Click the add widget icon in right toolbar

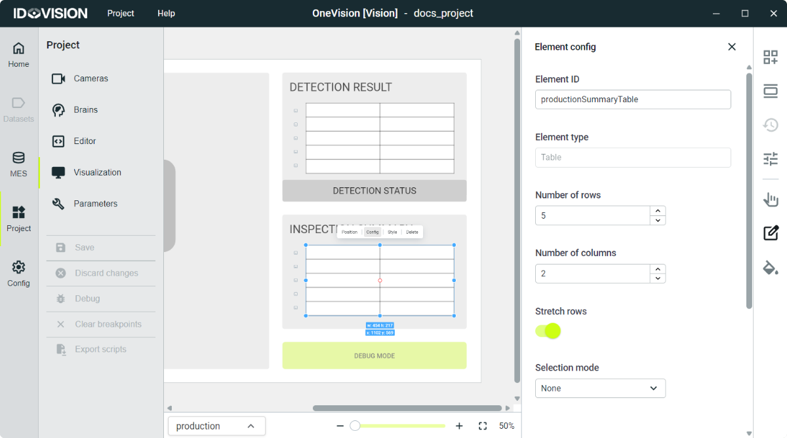770,57
